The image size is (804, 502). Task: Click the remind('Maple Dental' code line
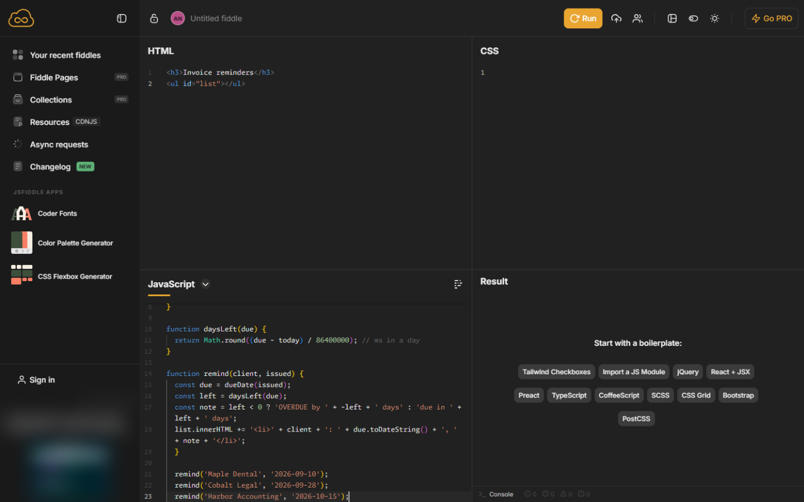click(x=251, y=474)
